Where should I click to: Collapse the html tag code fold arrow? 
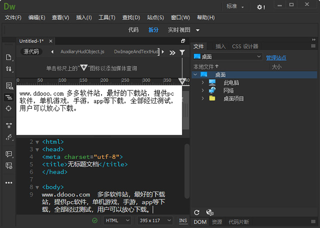click(37, 142)
